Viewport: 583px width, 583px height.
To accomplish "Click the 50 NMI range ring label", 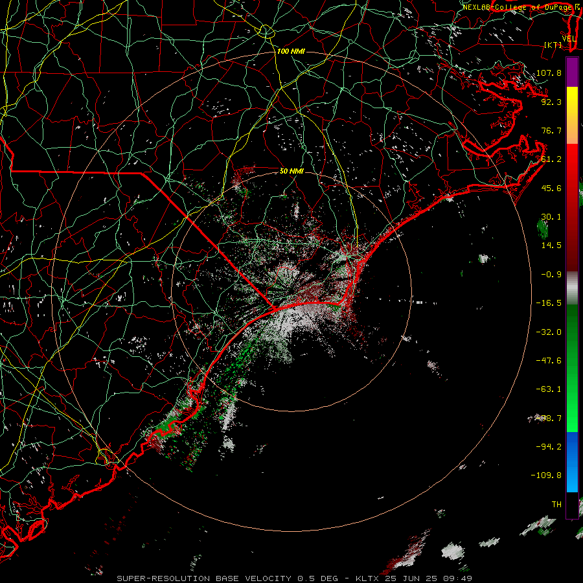I will pyautogui.click(x=291, y=171).
